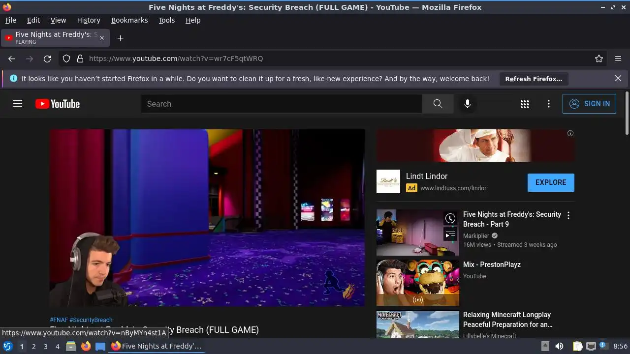Open Relaxing Minecraft Longplay title
630x354 pixels.
[507, 320]
